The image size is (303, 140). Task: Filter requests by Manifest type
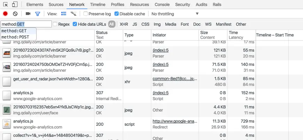click(x=224, y=24)
